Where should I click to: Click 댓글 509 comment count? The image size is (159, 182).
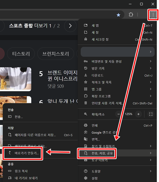click(56, 86)
